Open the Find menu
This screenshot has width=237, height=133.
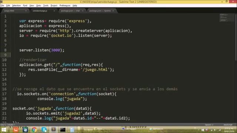25,6
